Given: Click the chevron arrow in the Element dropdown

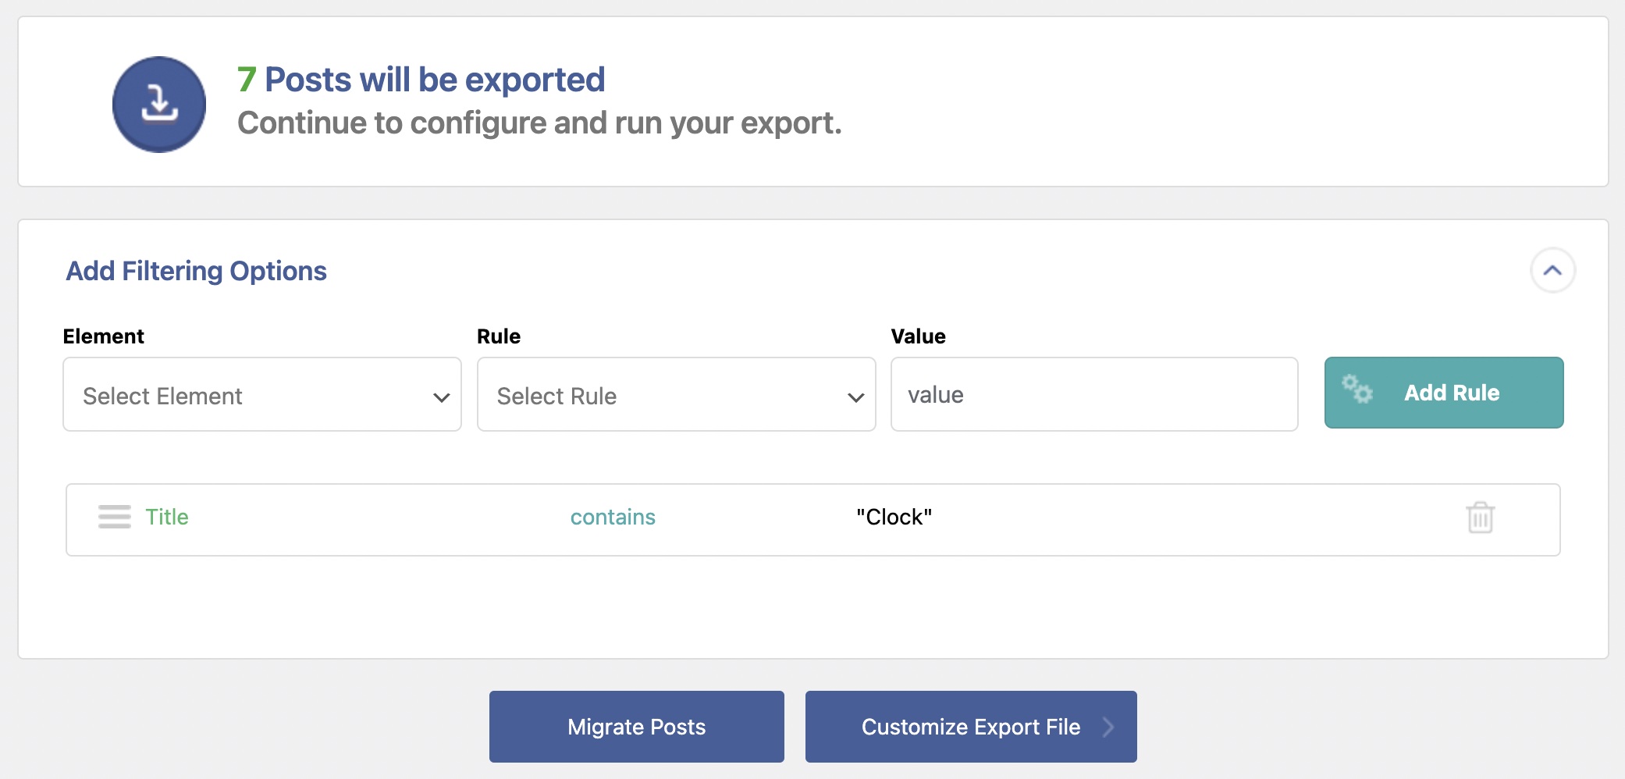Looking at the screenshot, I should point(441,397).
